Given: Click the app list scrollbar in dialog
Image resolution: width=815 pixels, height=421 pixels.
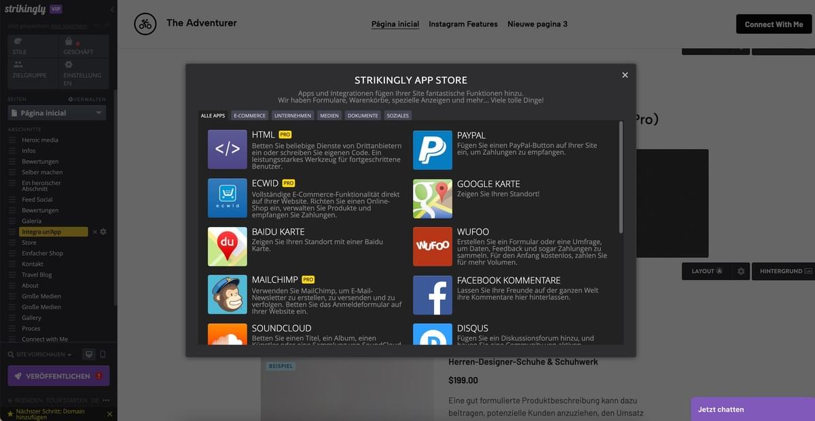Looking at the screenshot, I should 620,178.
